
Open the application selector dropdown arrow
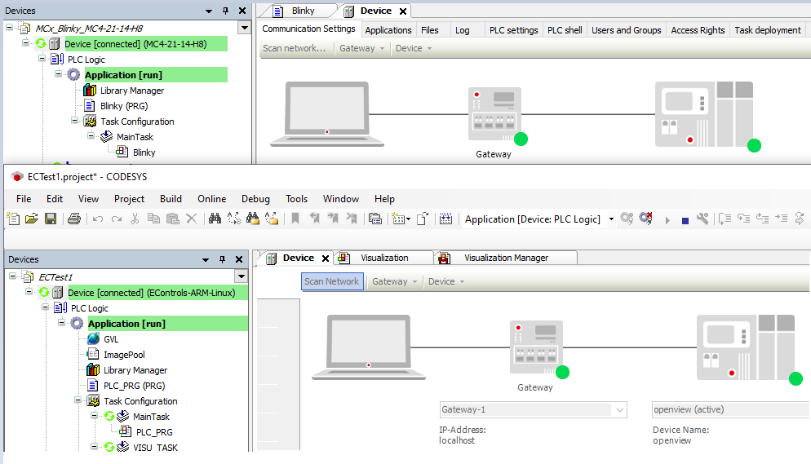pyautogui.click(x=611, y=219)
